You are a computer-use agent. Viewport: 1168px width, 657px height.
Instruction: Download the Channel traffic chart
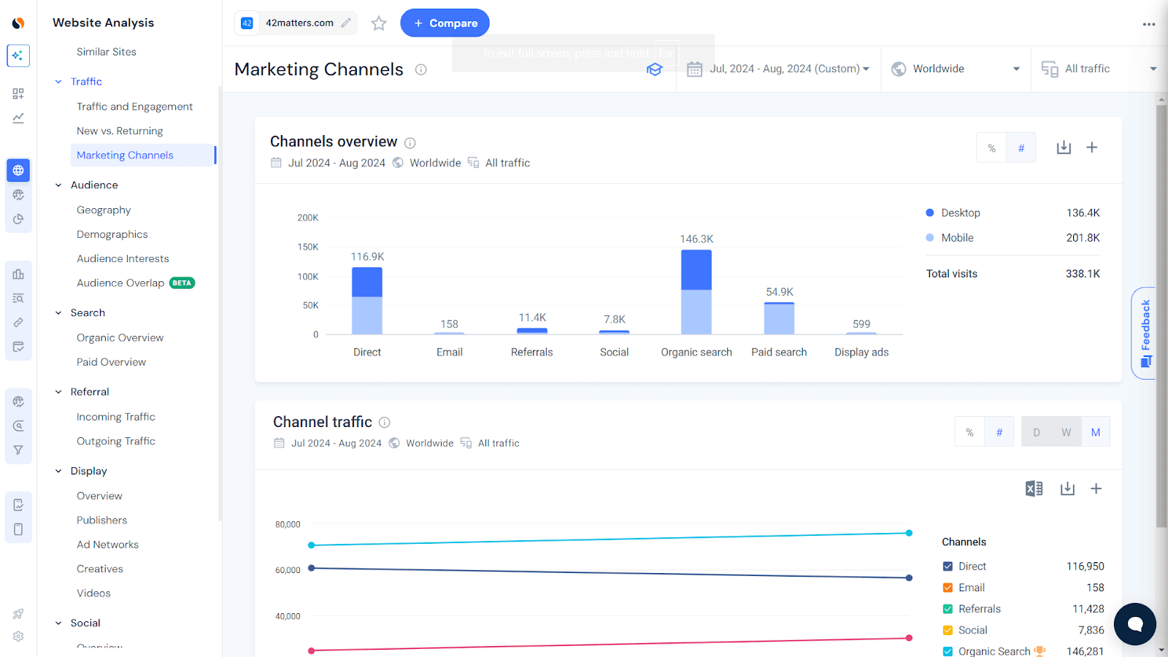1068,488
